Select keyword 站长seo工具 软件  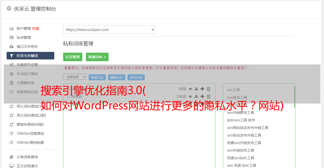(241, 120)
